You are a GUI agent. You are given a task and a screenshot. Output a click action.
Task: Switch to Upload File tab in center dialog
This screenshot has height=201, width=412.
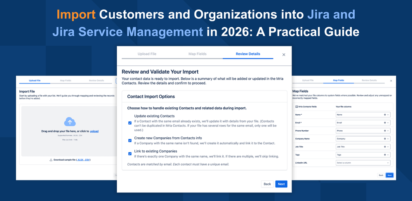coord(147,54)
